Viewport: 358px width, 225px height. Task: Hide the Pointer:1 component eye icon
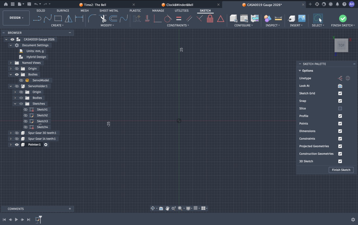click(17, 145)
